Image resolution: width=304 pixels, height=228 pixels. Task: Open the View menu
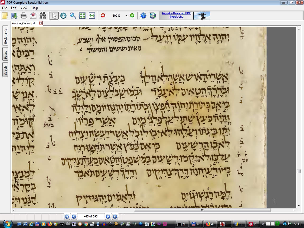coord(24,8)
